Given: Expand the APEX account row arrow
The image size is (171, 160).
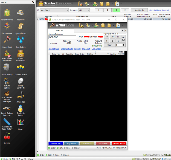Looking at the screenshot, I should click(x=38, y=19).
